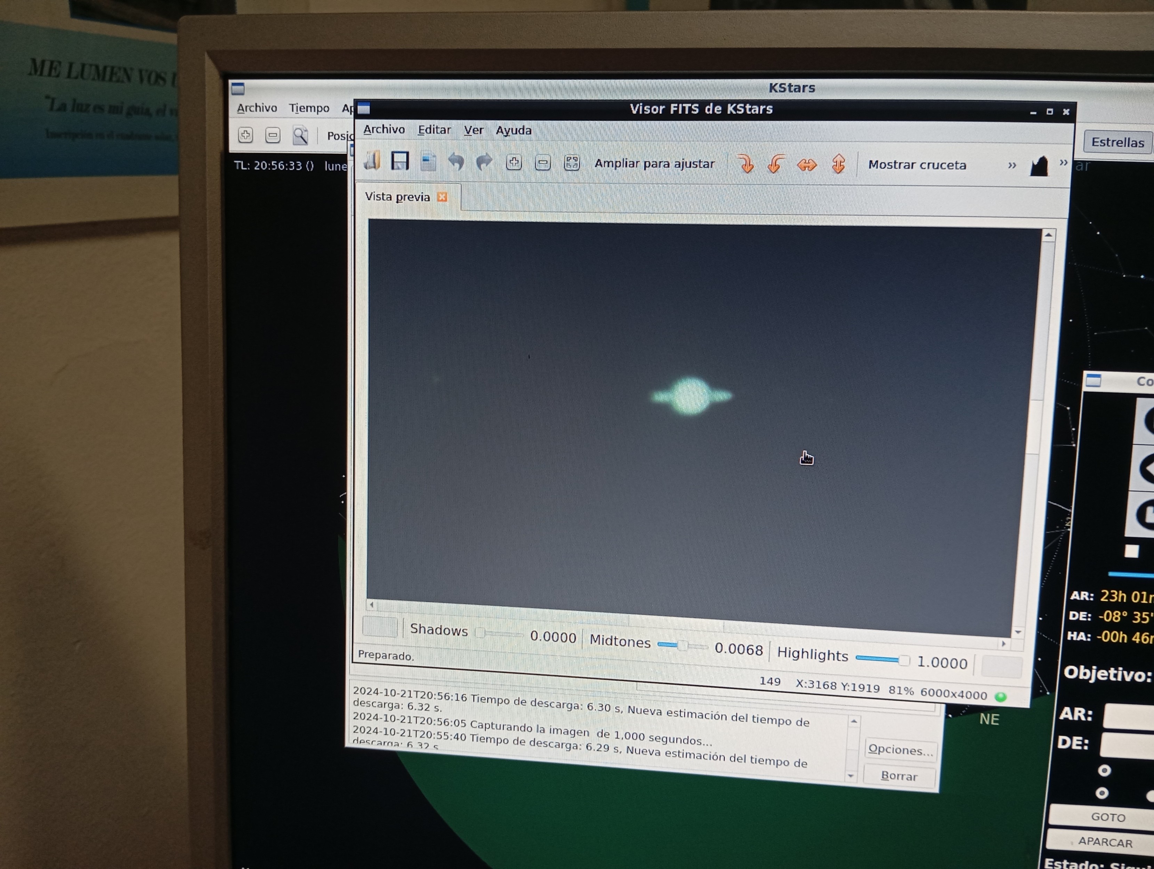Image resolution: width=1154 pixels, height=869 pixels.
Task: Open Archivo menu in FITS viewer
Action: pyautogui.click(x=384, y=129)
